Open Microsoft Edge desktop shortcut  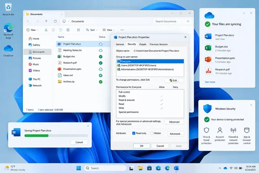(8, 31)
